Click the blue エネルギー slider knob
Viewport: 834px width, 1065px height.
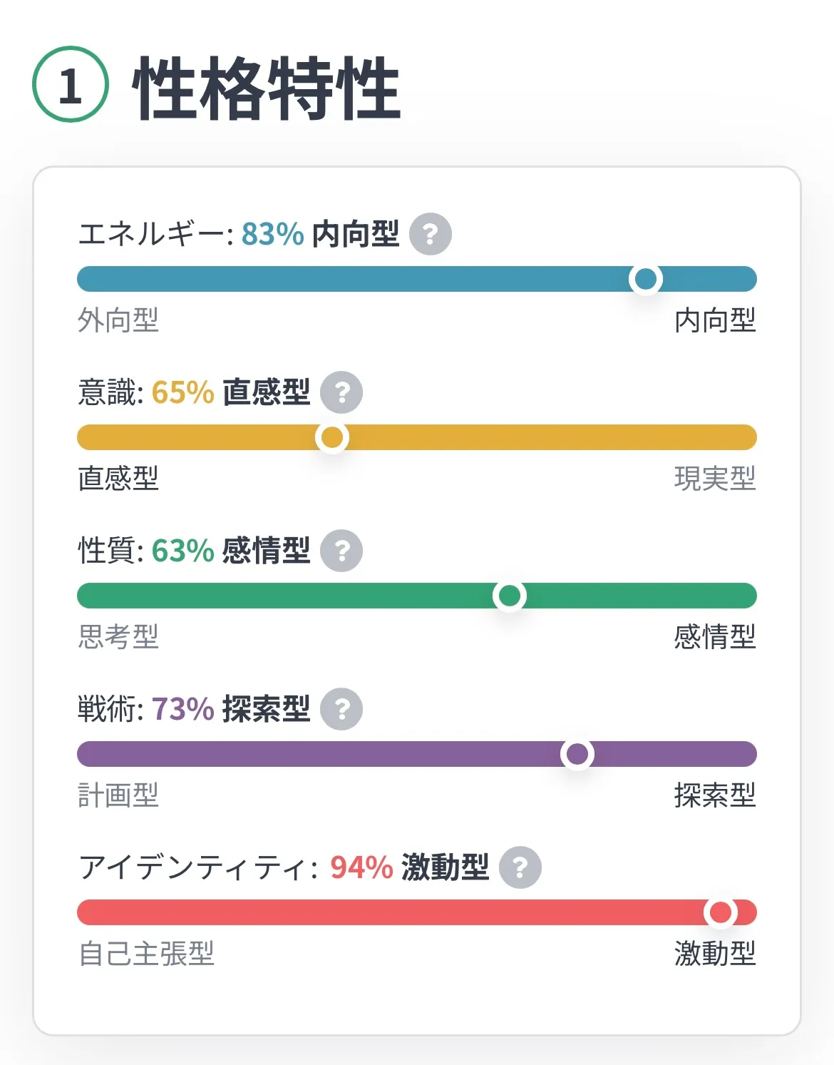coord(646,279)
